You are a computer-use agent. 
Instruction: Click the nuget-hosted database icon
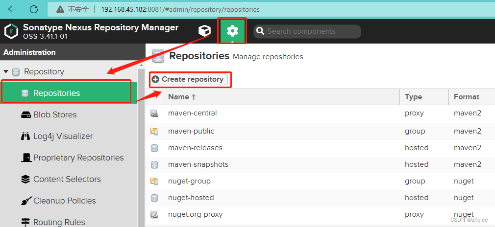(x=154, y=198)
